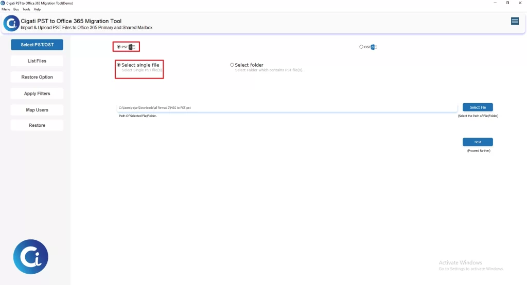
Task: Select the PST radio button
Action: (119, 47)
